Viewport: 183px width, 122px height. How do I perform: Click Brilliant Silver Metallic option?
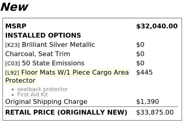[58, 45]
